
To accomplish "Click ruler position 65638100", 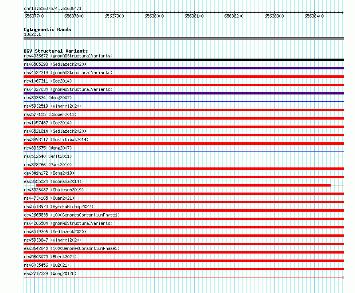I will pos(194,16).
